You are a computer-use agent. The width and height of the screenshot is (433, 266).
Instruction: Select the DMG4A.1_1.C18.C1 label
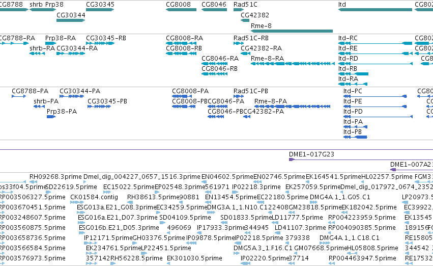(350, 238)
